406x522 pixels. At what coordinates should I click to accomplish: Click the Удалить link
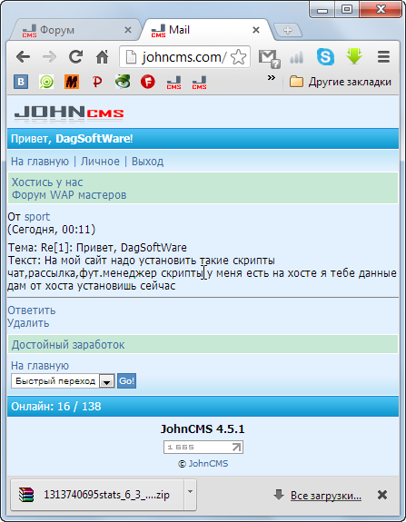click(x=28, y=323)
